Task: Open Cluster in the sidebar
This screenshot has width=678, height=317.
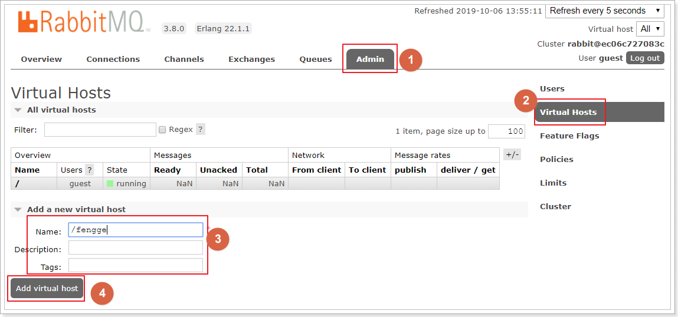Action: pos(555,206)
